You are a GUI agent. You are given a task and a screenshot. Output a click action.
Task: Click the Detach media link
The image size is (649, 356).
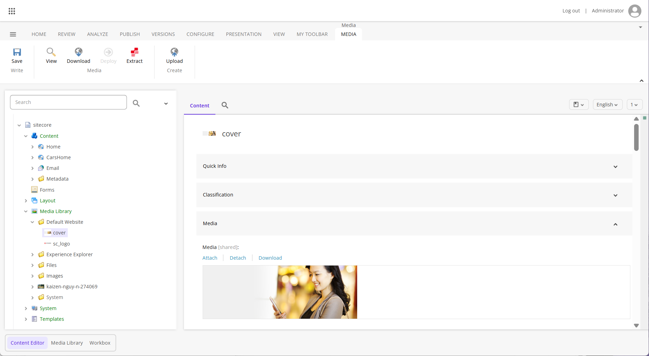(x=238, y=258)
